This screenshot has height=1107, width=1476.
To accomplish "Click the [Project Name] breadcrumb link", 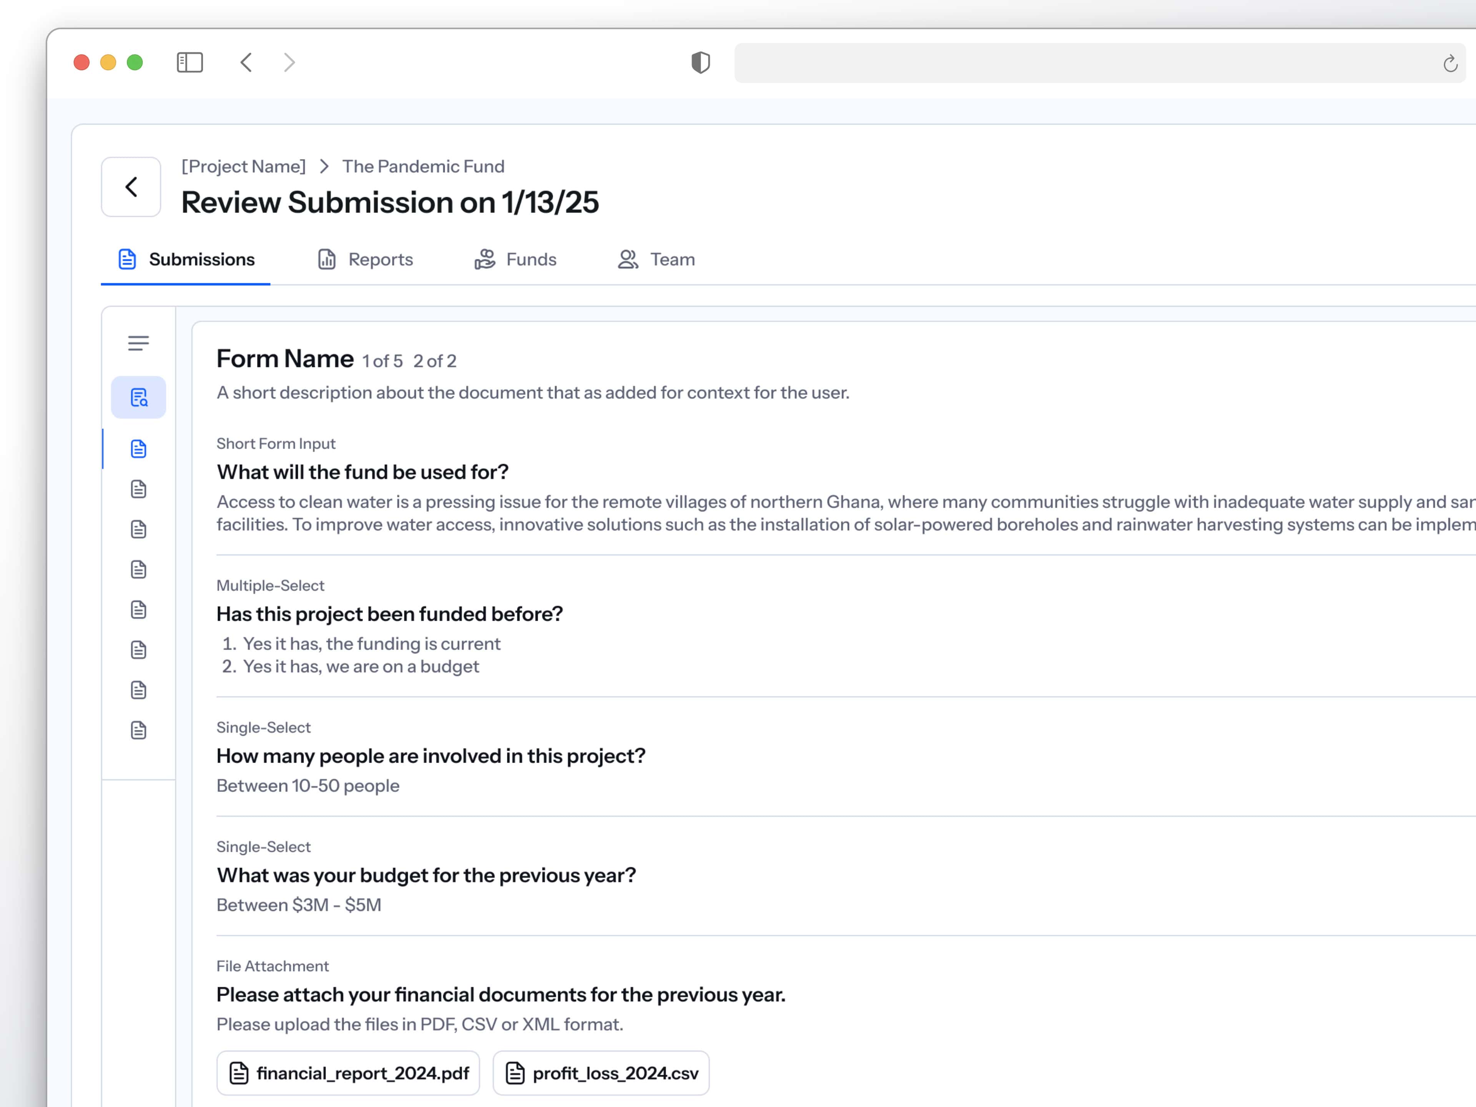I will [244, 166].
